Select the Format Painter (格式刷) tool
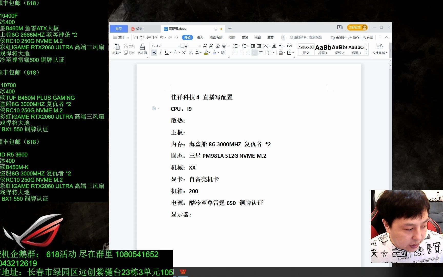 click(142, 49)
